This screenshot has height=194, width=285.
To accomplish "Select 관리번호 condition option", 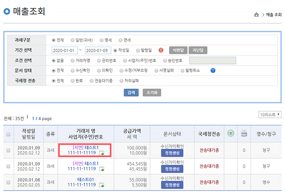I will 99,61.
